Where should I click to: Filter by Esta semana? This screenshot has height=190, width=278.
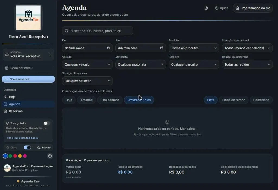point(110,100)
